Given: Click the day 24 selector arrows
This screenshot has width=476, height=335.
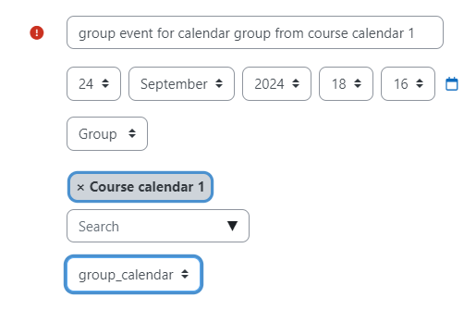Looking at the screenshot, I should [105, 83].
